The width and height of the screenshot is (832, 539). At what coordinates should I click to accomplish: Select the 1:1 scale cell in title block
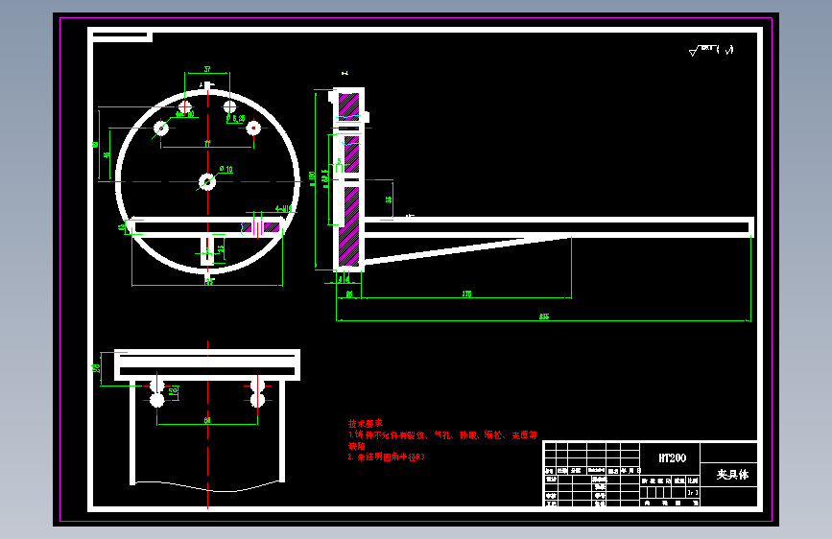[x=693, y=493]
